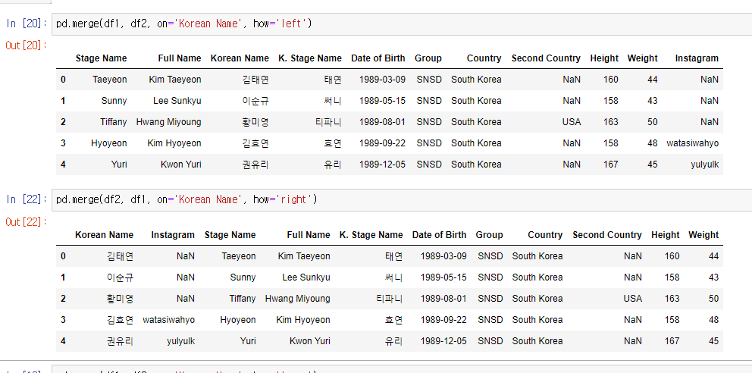Click 'Country' column header in Out[20] table

(484, 58)
